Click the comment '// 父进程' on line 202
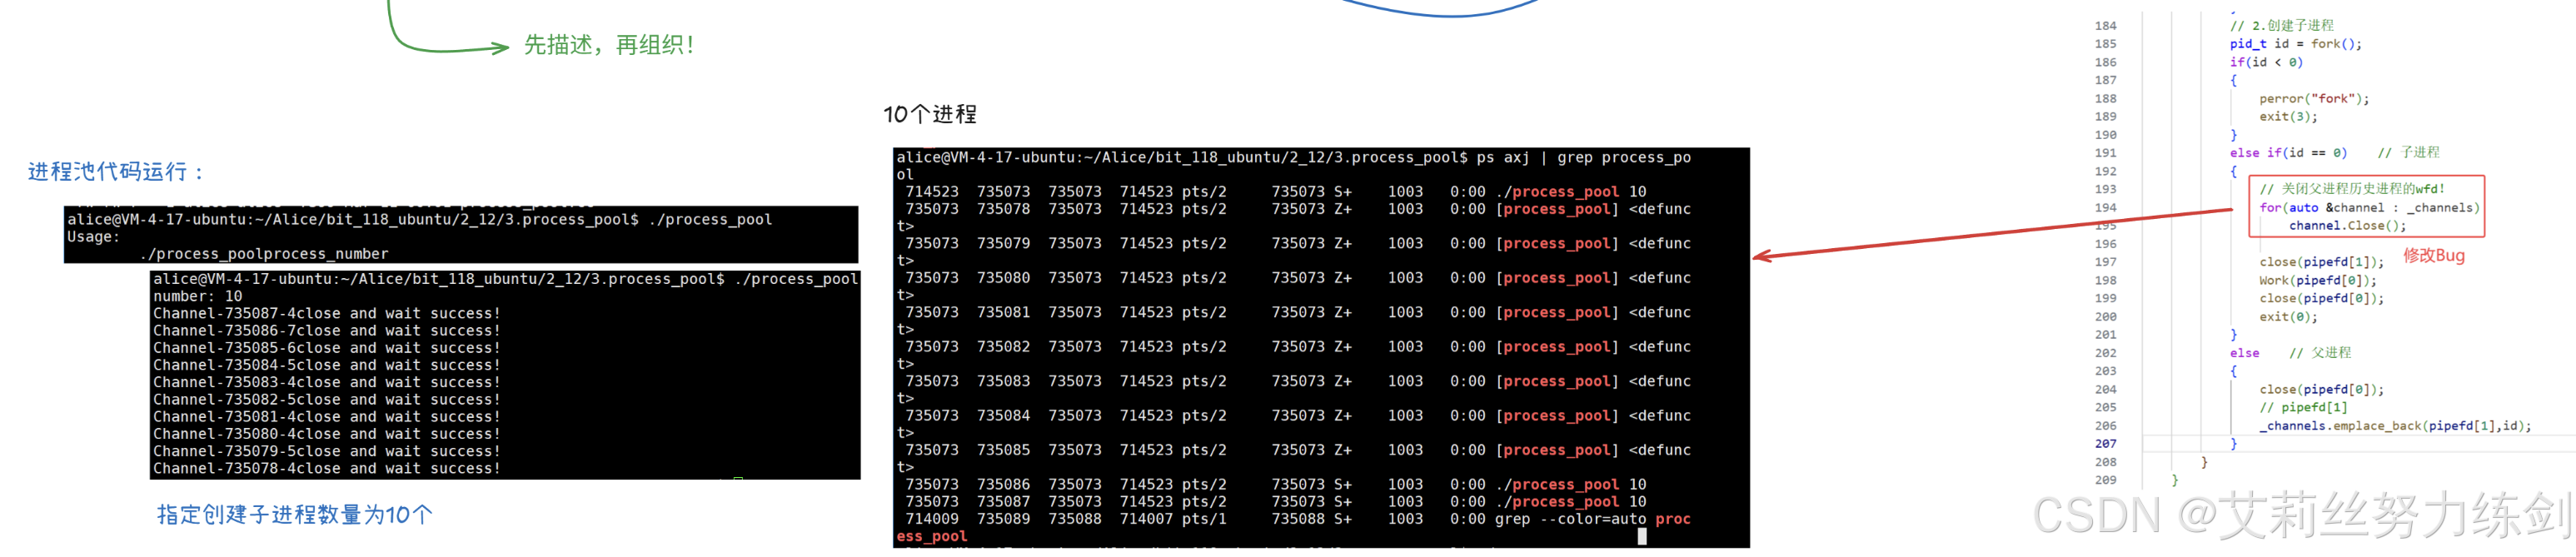This screenshot has height=557, width=2576. tap(2320, 353)
